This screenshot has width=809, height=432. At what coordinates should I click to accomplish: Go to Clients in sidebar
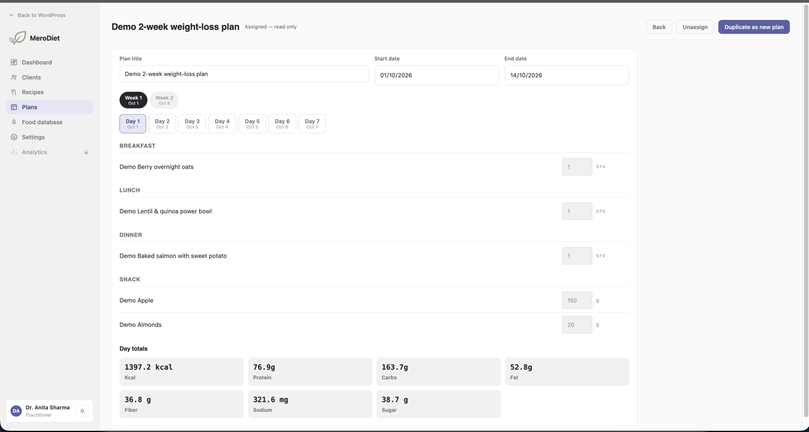click(50, 77)
